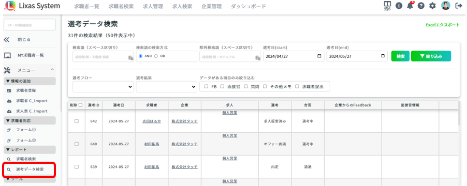Viewport: 467px width, 186px height.
Task: Open the help question mark icon
Action: (421, 6)
